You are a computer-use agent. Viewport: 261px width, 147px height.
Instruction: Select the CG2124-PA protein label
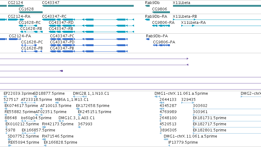point(20,36)
